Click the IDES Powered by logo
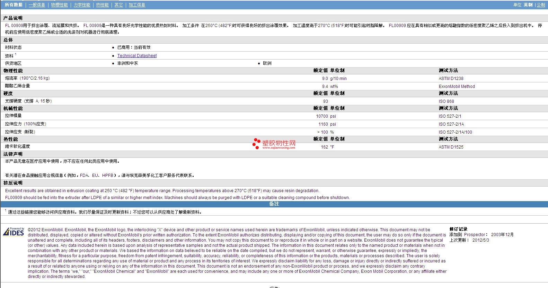Screen dimensions: 548x288 [14, 232]
